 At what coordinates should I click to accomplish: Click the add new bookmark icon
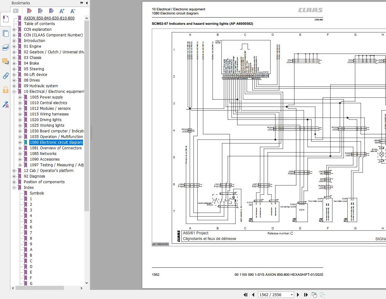coord(40,11)
